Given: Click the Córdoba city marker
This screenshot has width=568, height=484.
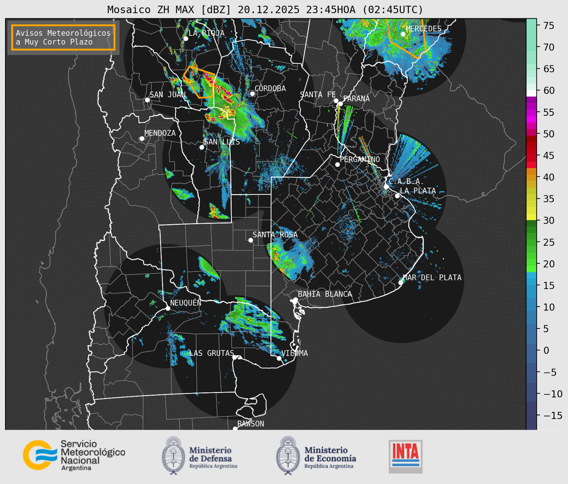Looking at the screenshot, I should click(x=252, y=94).
